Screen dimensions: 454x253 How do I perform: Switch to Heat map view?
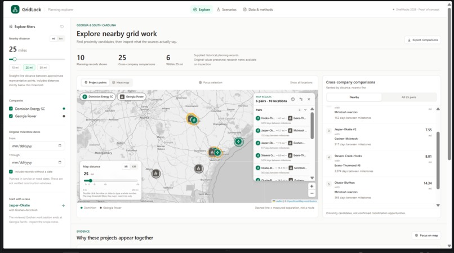pyautogui.click(x=121, y=83)
